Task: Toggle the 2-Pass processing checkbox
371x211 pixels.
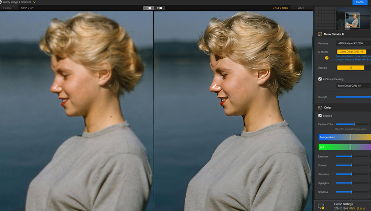Action: [x=320, y=79]
